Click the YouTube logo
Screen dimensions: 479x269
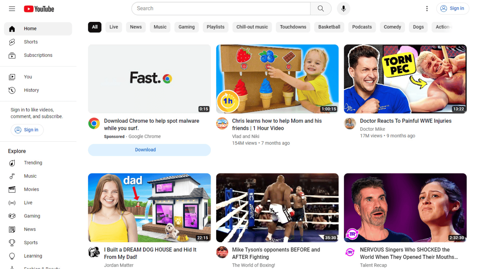[39, 9]
